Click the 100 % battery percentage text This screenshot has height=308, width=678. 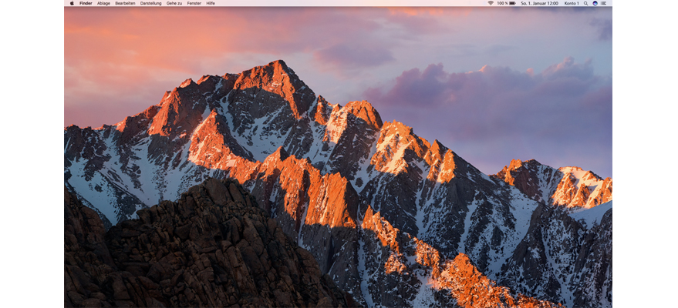[501, 3]
